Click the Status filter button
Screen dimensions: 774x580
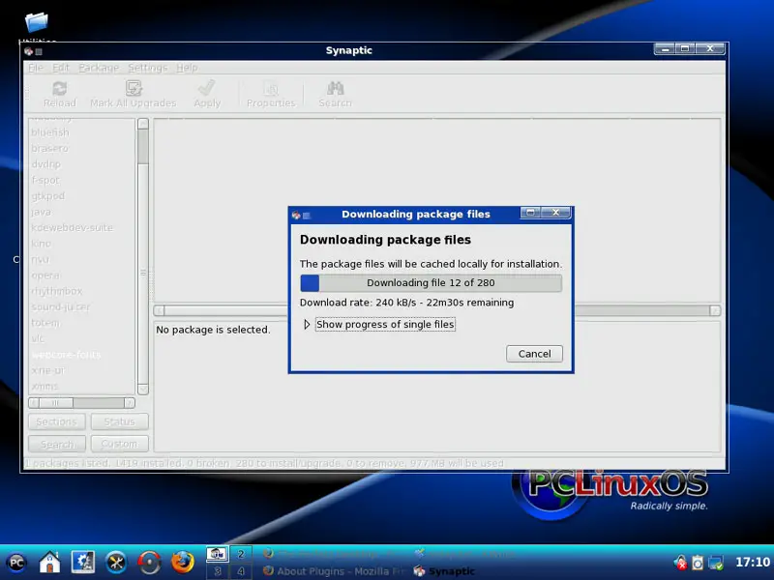pos(119,421)
